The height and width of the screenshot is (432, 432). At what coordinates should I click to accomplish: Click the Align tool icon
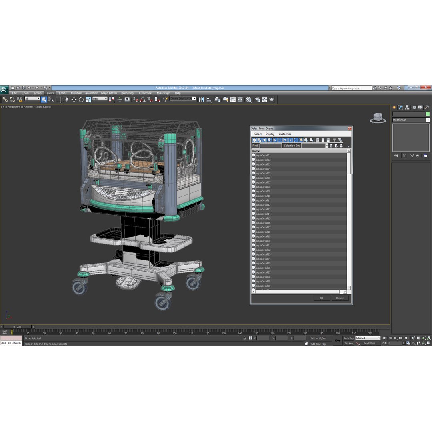click(208, 100)
